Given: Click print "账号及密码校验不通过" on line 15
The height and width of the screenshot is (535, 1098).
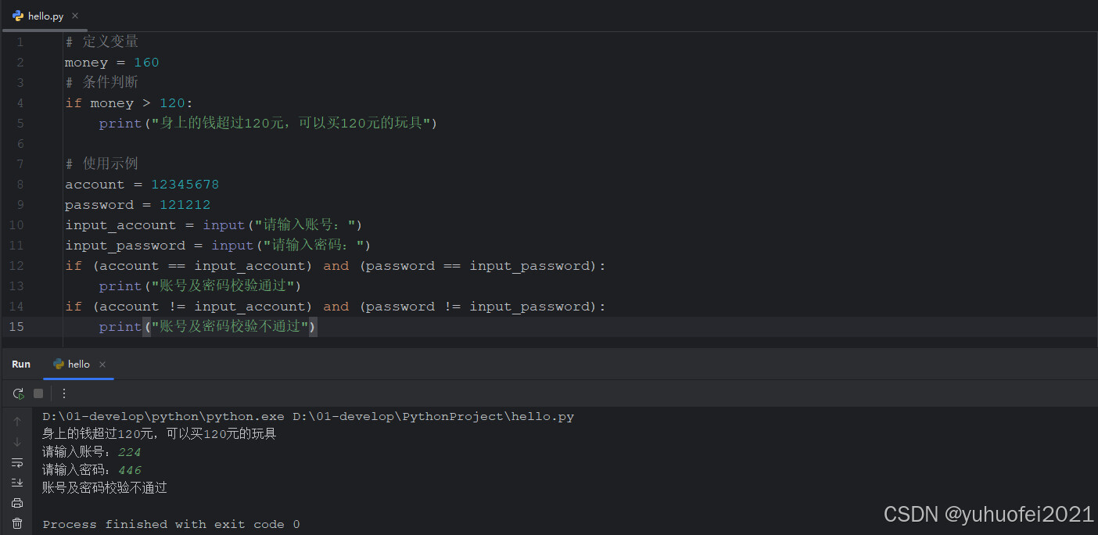Looking at the screenshot, I should (208, 327).
